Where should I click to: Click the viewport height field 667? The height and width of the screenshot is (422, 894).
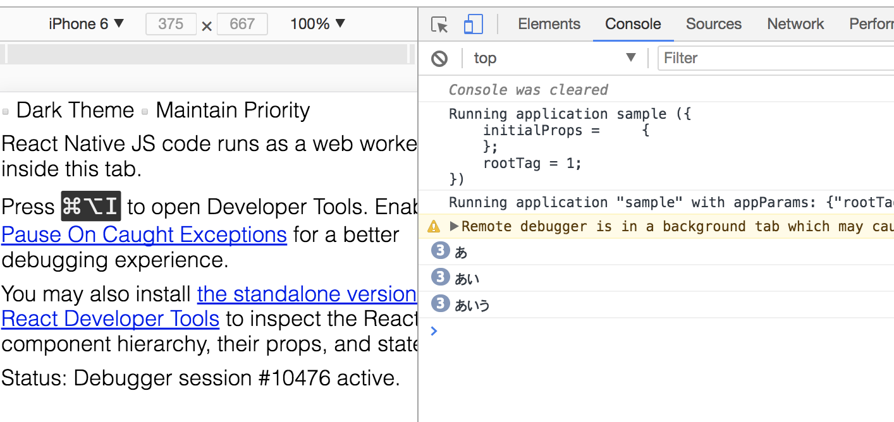[242, 24]
